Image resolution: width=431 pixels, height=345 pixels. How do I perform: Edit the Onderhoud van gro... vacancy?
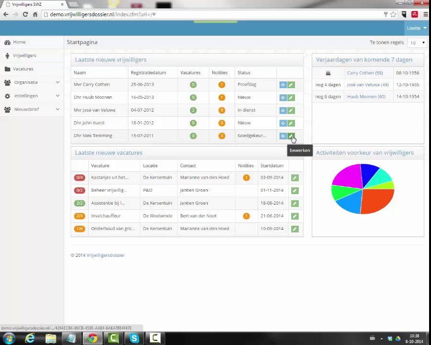coord(295,229)
